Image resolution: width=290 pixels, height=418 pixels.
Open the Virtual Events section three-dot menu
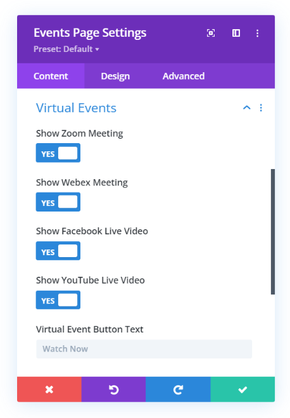(261, 108)
